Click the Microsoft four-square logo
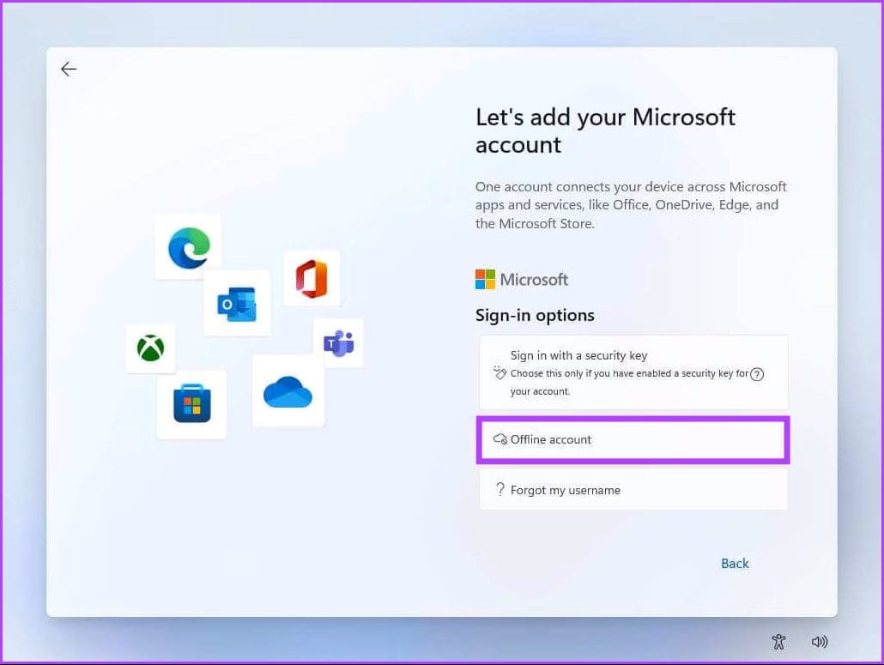884x665 pixels. (485, 280)
